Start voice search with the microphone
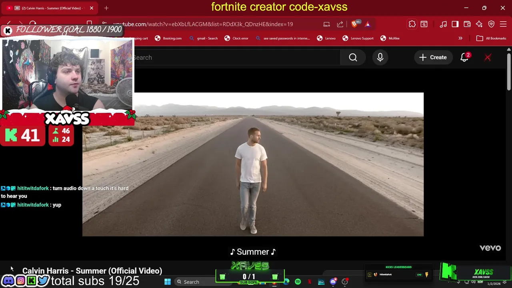Screen dimensions: 512x288 (380, 58)
